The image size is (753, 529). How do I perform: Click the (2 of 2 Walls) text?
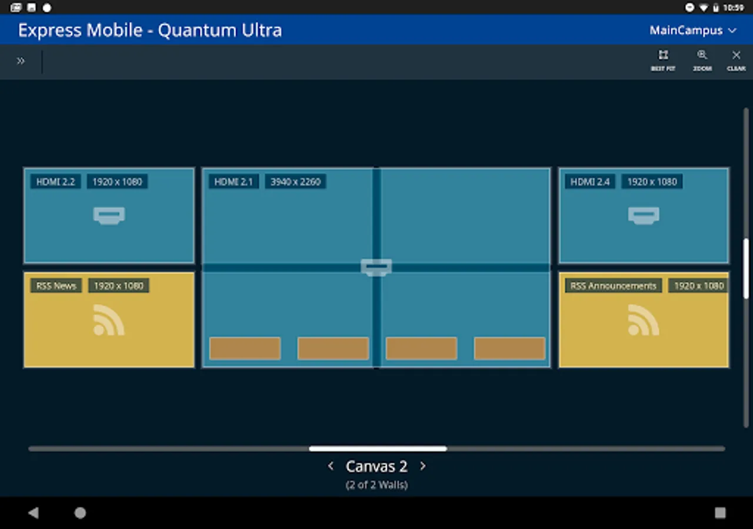[x=376, y=485]
